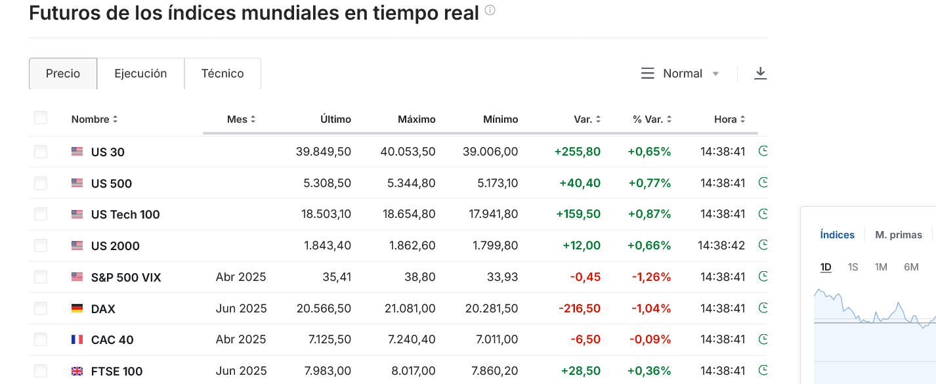Switch to the Técnico tab
Screen dimensions: 936x384
click(223, 74)
